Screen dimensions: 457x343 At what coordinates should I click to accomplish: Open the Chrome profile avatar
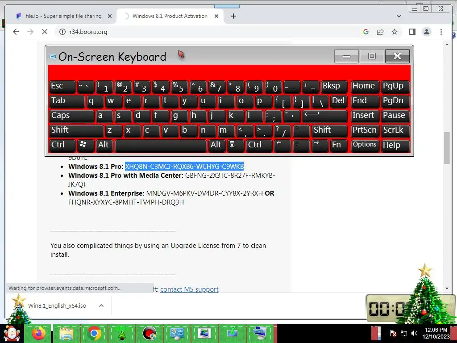coord(426,32)
